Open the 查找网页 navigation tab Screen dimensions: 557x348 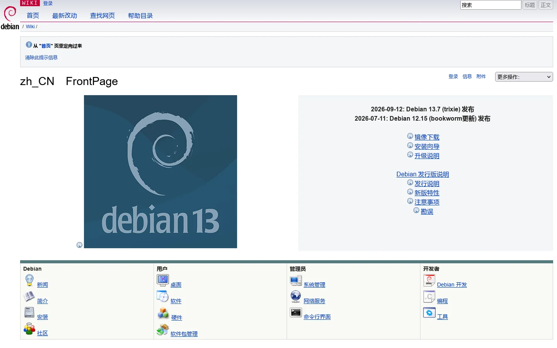coord(103,15)
